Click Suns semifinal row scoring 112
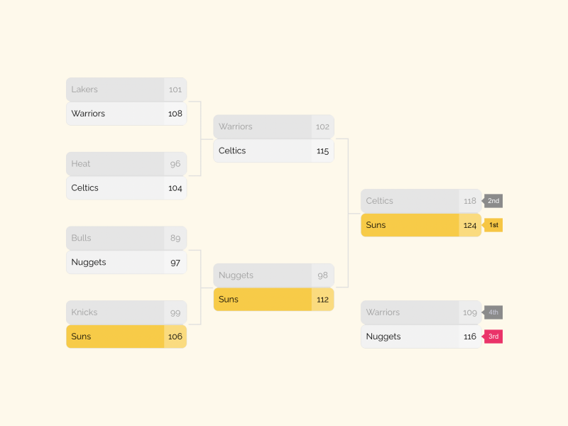The image size is (568, 426). click(x=264, y=300)
